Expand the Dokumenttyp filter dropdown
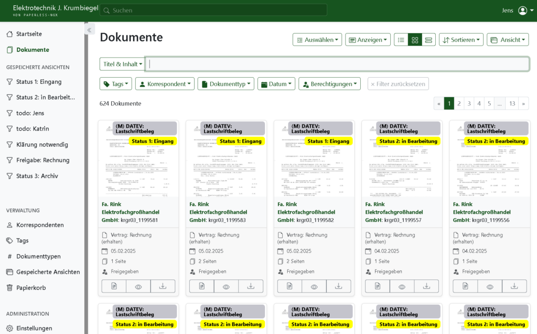537x334 pixels. pyautogui.click(x=225, y=84)
